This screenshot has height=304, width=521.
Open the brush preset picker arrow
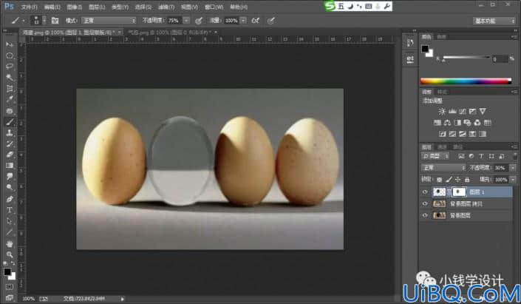click(44, 21)
